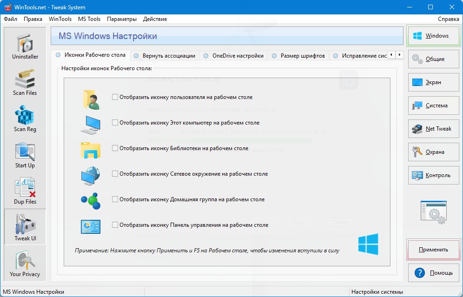Switch to OneDrive настройки tab
Viewport: 463px width, 297px height.
coord(233,56)
